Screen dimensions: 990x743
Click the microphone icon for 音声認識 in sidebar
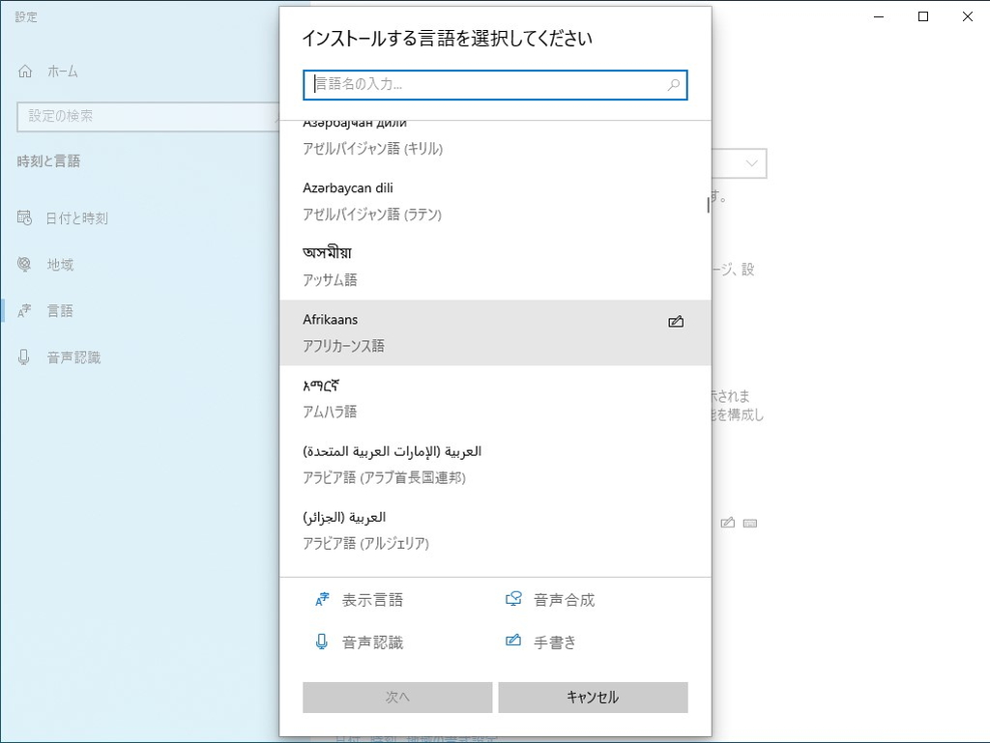point(22,357)
